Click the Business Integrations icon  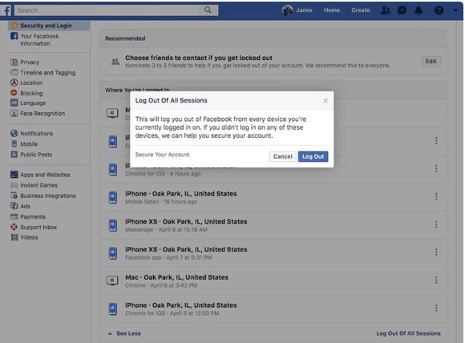pyautogui.click(x=14, y=196)
